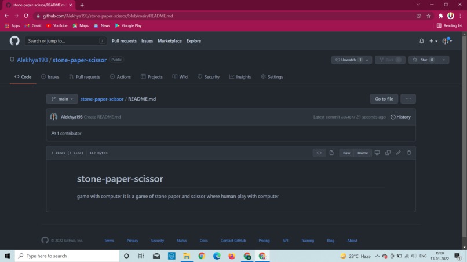Reload the page in the browser
The height and width of the screenshot is (262, 467).
[26, 16]
